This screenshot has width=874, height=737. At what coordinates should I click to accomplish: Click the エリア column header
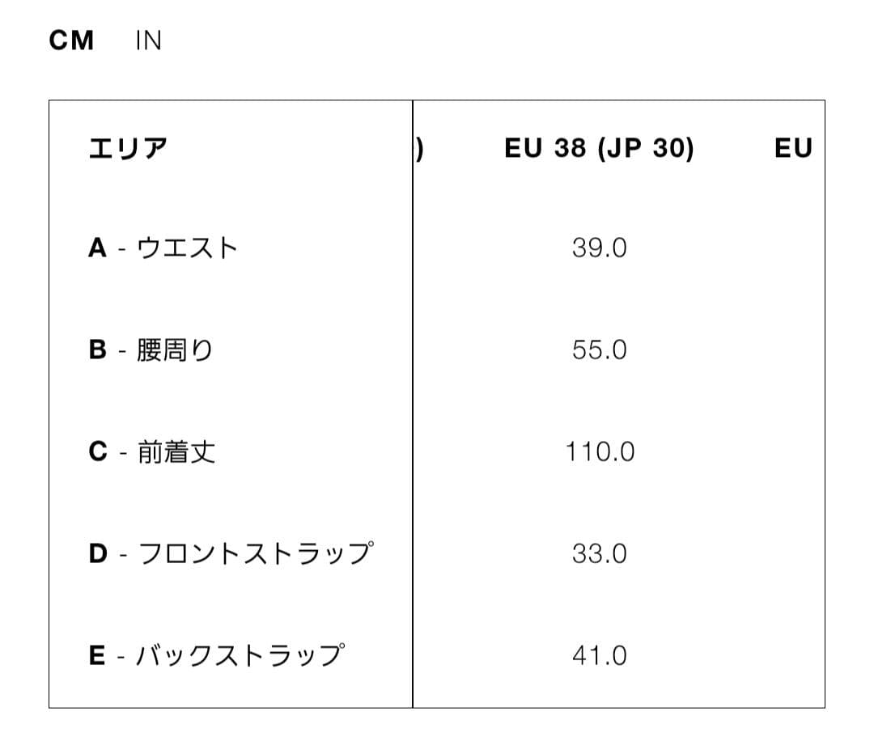point(128,149)
